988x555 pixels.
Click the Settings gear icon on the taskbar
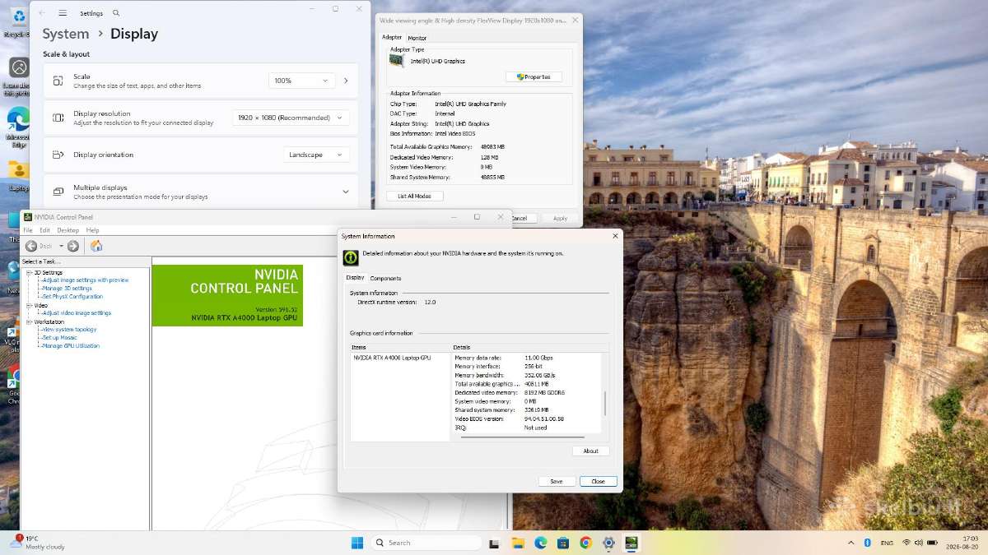[608, 543]
